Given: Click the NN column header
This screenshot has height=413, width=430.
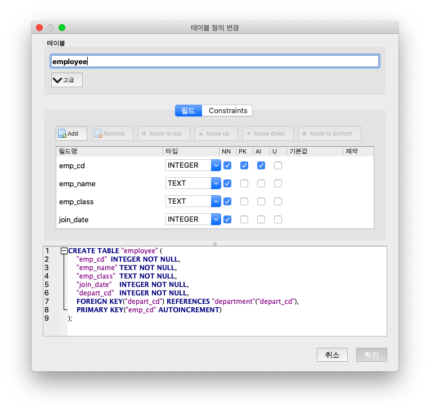Looking at the screenshot, I should 227,151.
